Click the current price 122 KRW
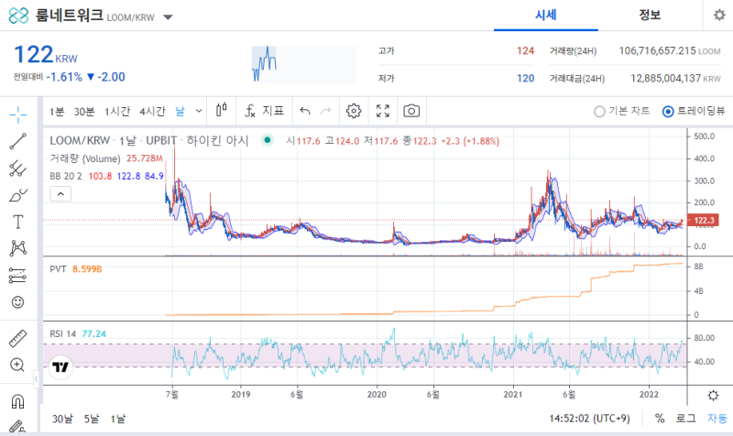The width and height of the screenshot is (733, 436). click(45, 55)
